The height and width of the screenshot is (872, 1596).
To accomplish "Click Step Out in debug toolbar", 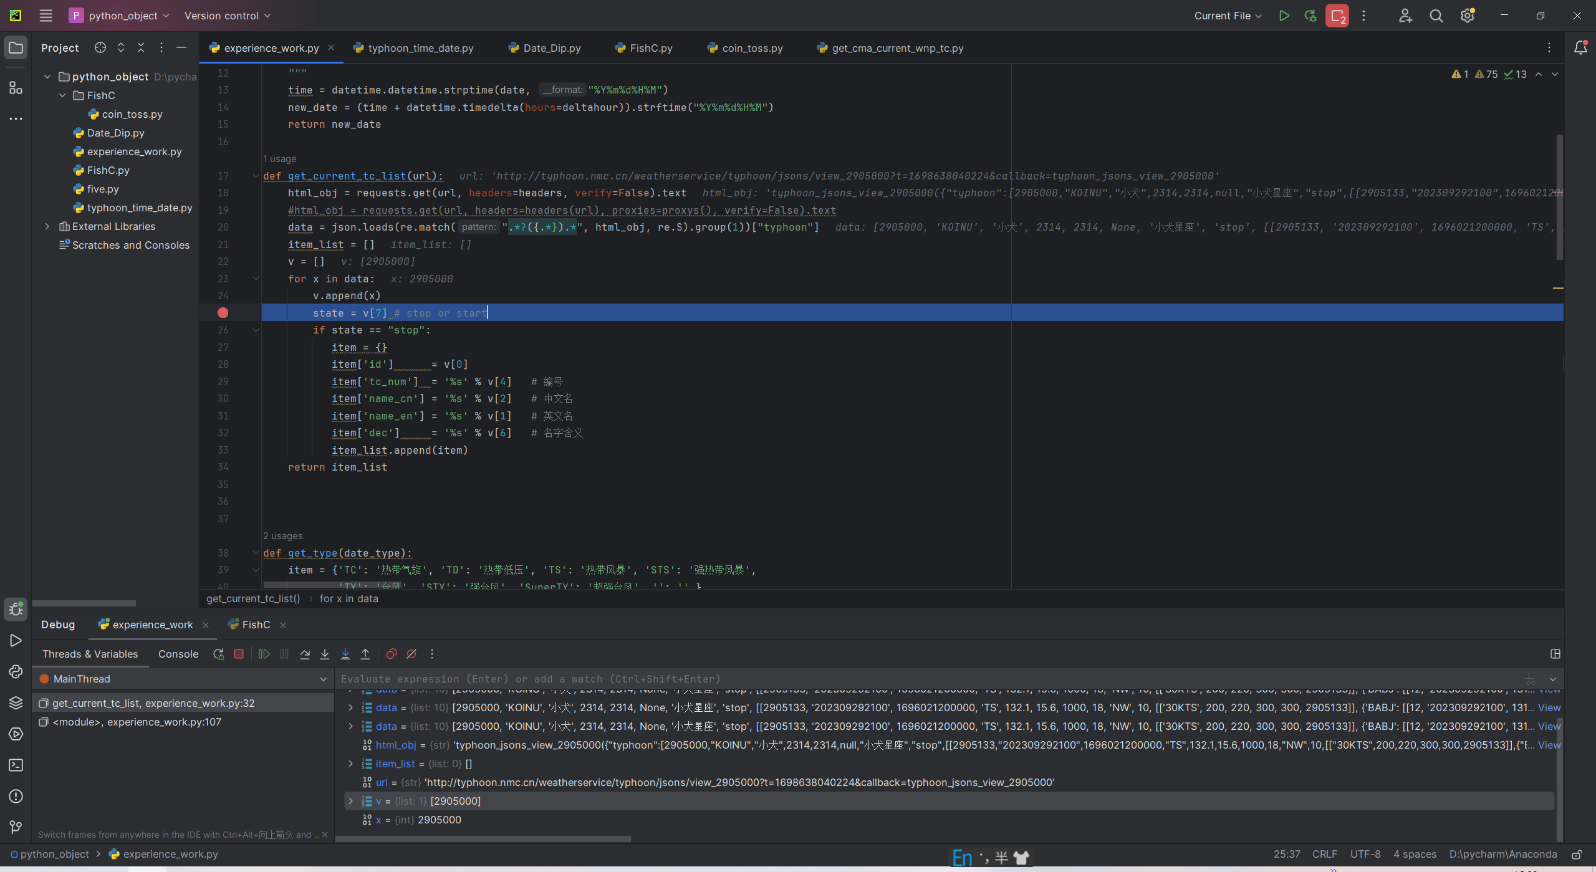I will pyautogui.click(x=365, y=654).
